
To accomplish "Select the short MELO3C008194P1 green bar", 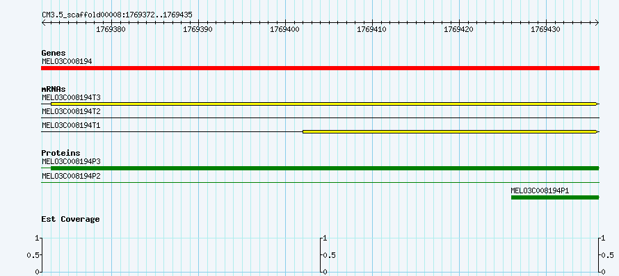I will (x=555, y=197).
